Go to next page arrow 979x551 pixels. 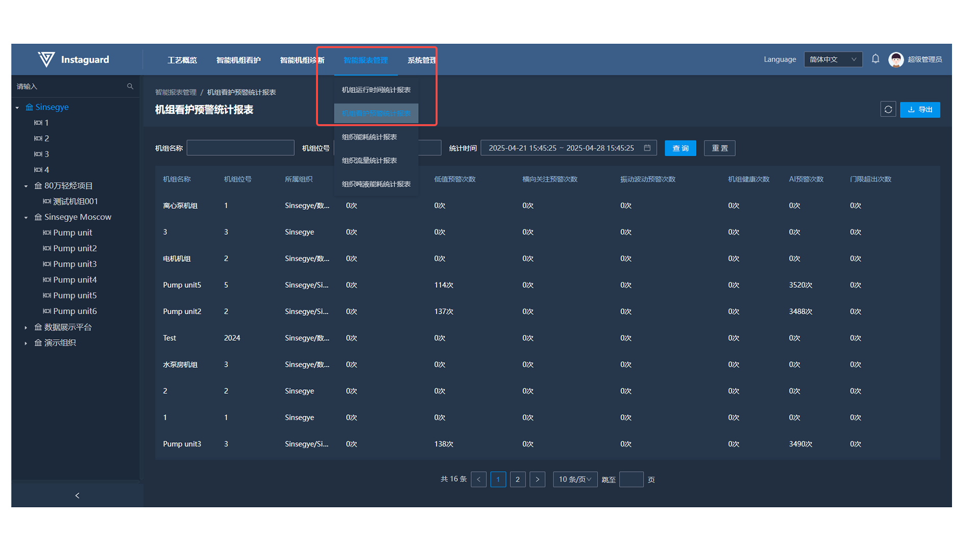coord(537,480)
